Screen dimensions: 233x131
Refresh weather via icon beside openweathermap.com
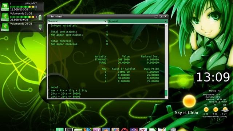(226, 116)
